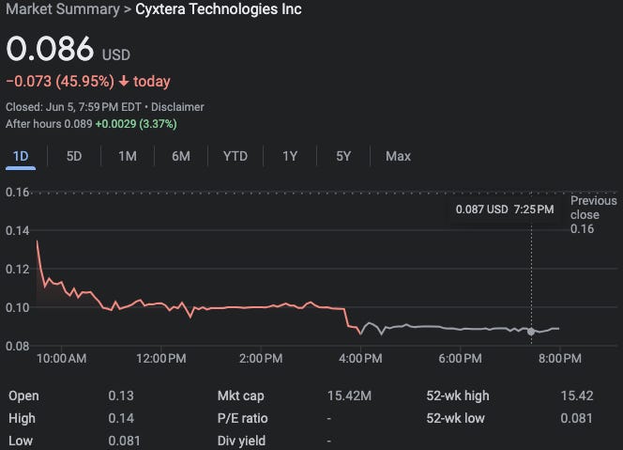This screenshot has height=450, width=623.
Task: Show the Max time range
Action: 398,156
